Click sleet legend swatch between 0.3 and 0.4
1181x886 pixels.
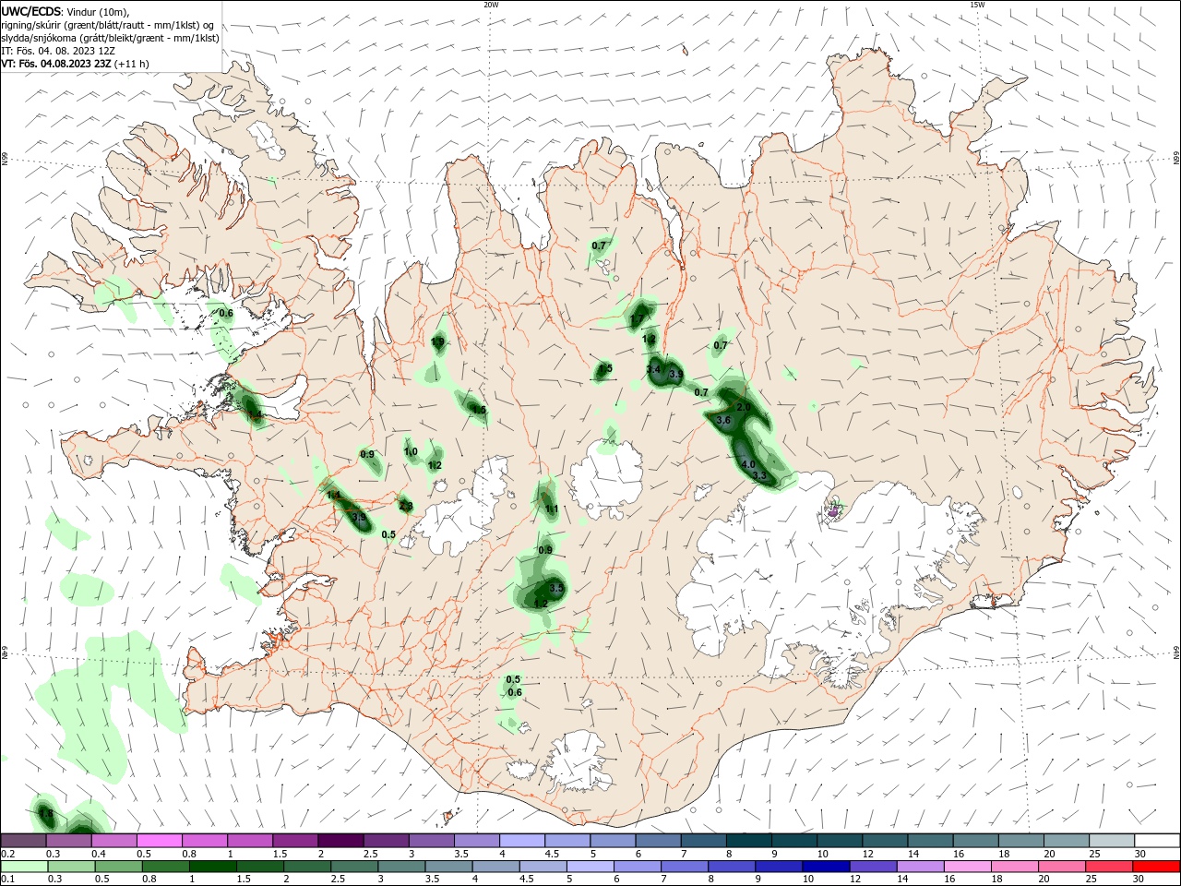[x=69, y=841]
